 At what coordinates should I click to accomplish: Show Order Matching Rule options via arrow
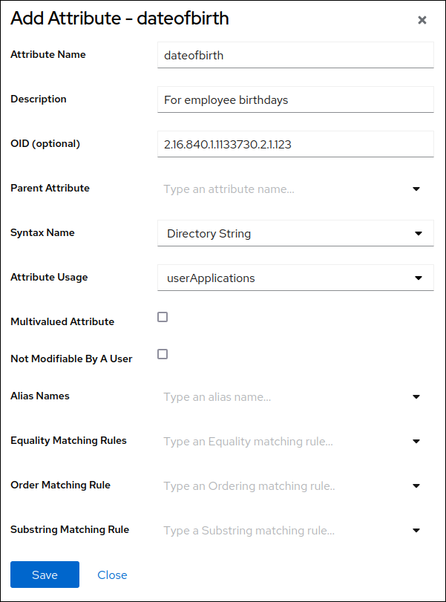[x=416, y=486]
